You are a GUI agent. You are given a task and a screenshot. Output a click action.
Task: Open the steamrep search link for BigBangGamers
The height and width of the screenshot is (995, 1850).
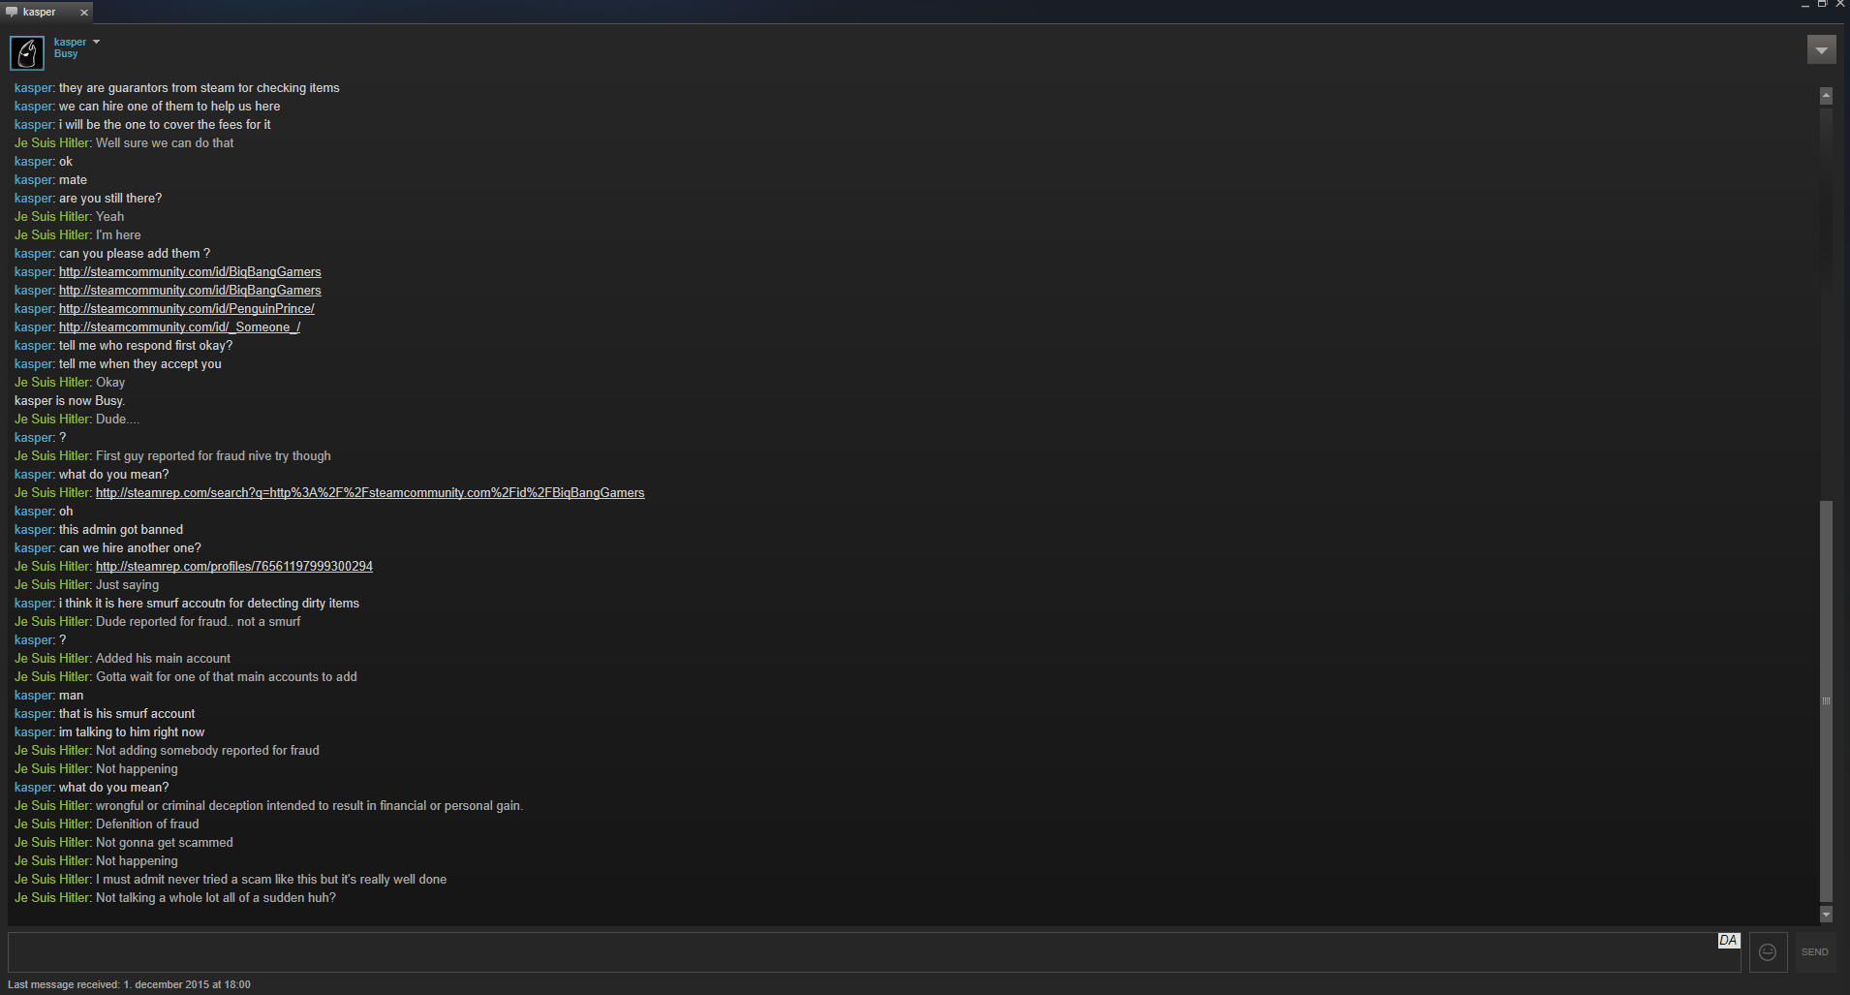pos(370,493)
